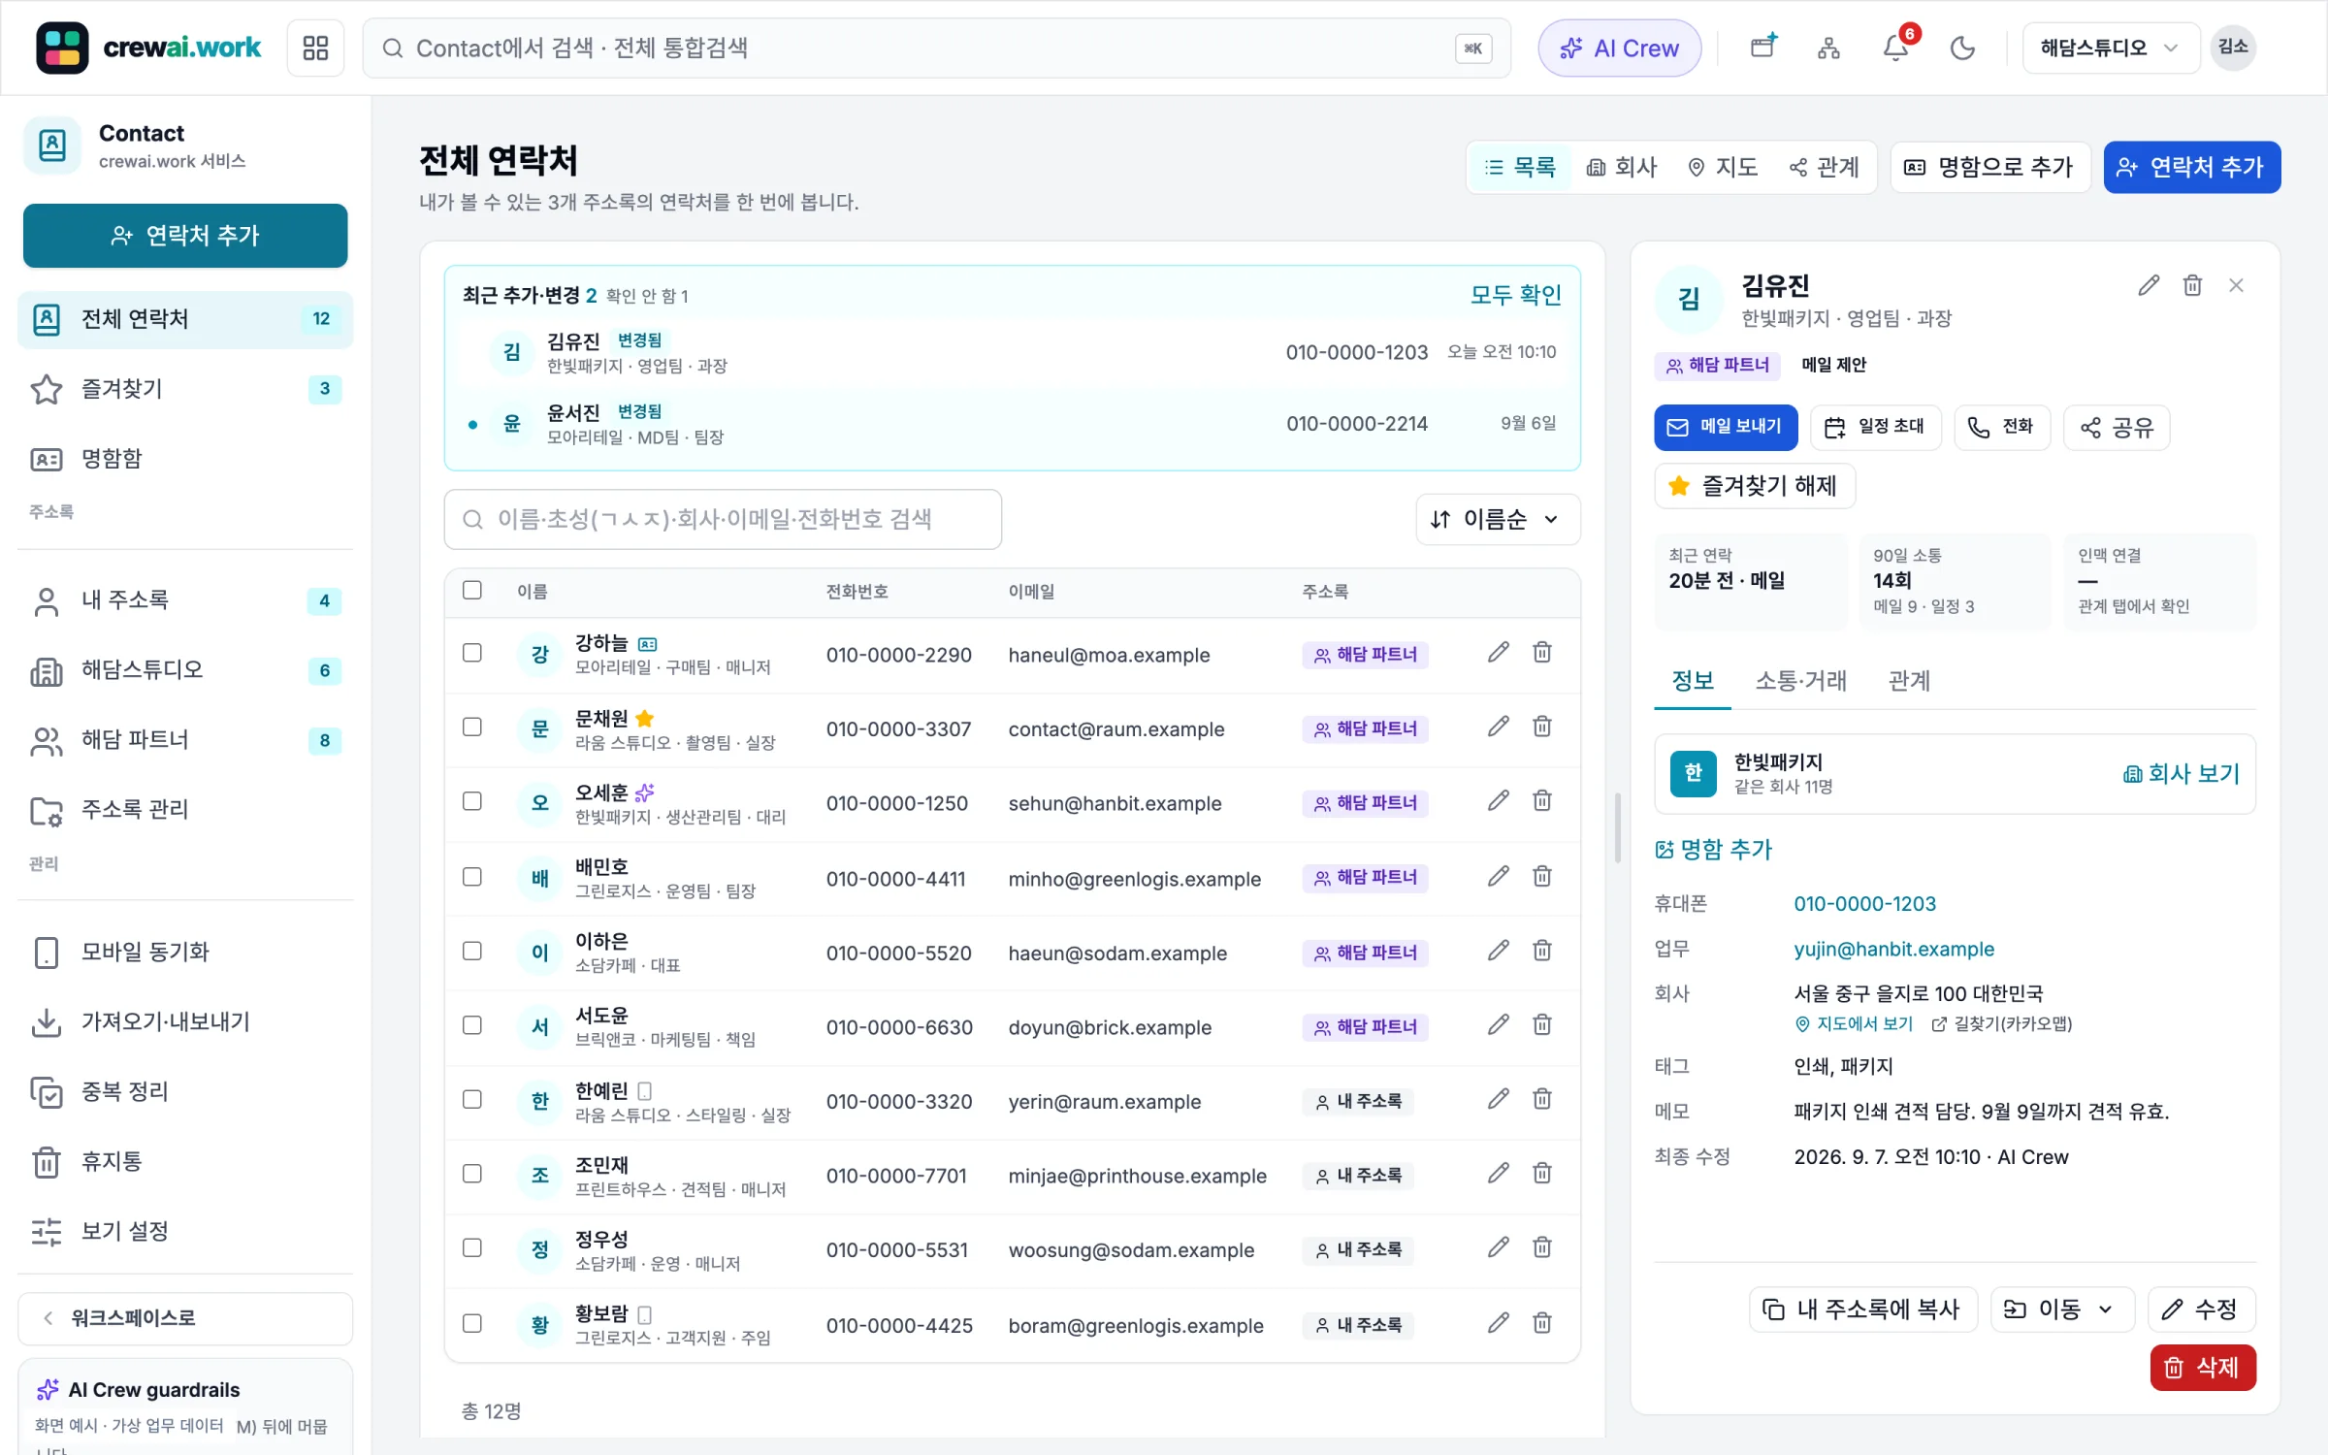Click pencil icon in 김유진 detail header
This screenshot has height=1455, width=2328.
coord(2149,285)
